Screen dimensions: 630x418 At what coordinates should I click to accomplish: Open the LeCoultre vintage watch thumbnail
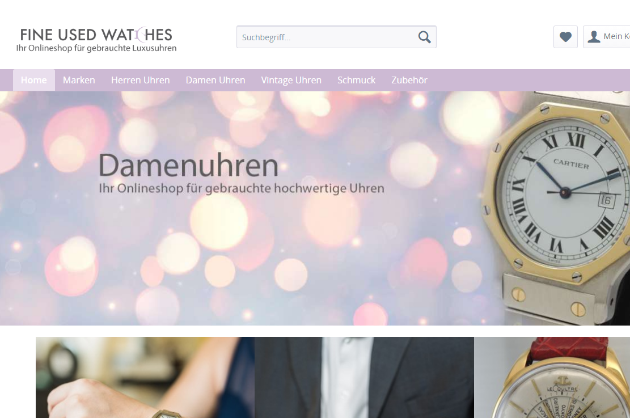(552, 377)
